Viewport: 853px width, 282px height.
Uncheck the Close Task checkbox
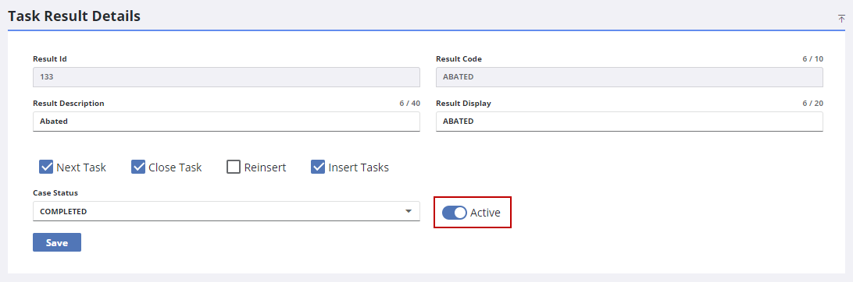(138, 167)
